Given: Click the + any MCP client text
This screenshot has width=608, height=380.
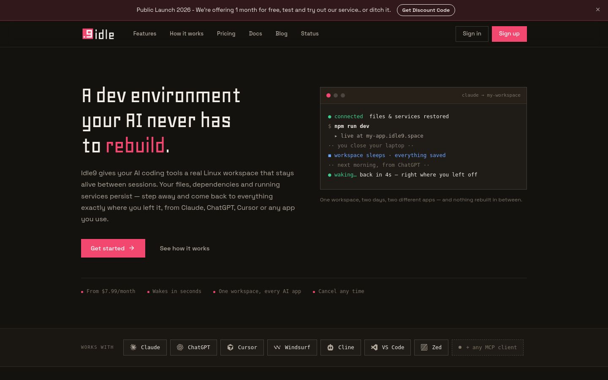Looking at the screenshot, I should coord(491,347).
